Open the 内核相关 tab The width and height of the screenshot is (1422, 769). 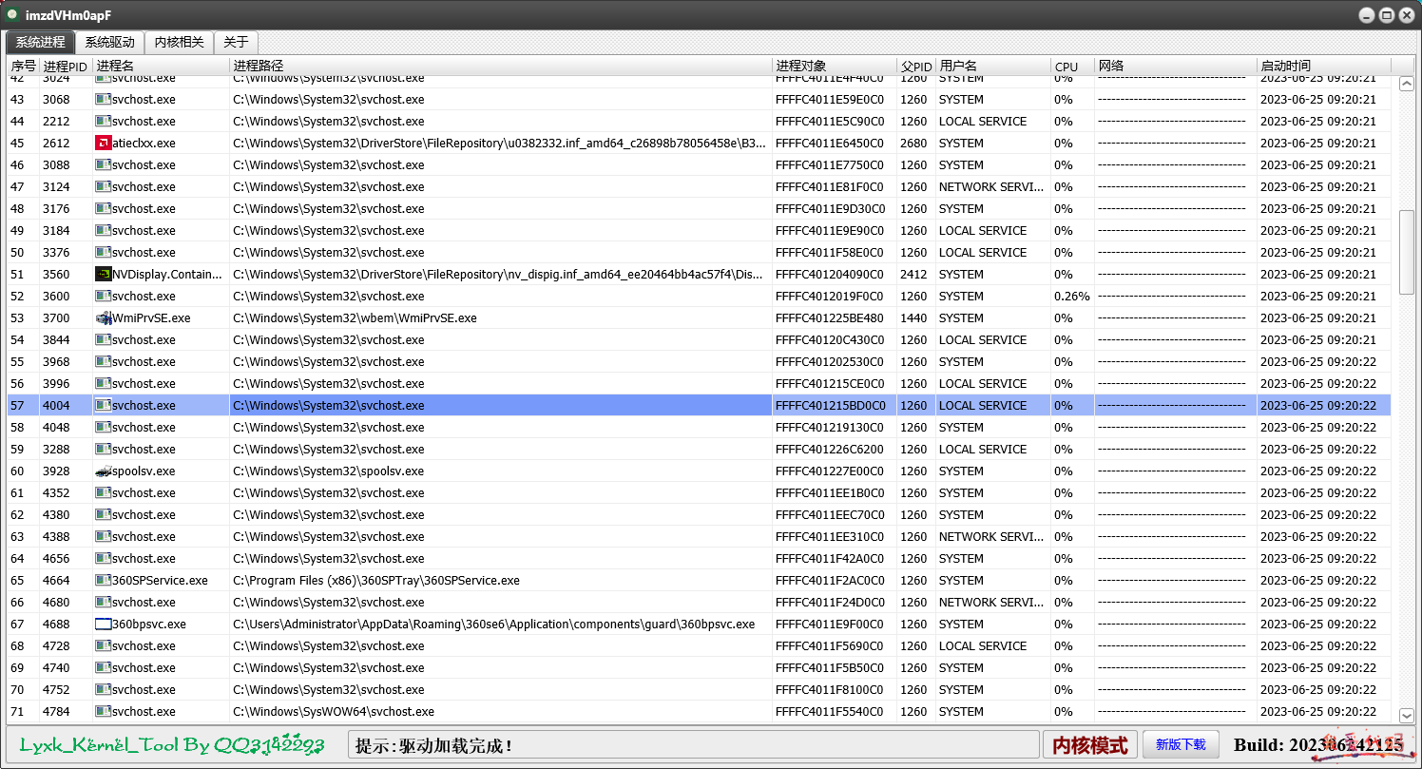179,43
